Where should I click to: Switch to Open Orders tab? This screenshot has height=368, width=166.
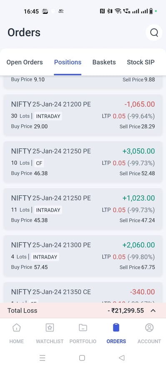point(25,62)
